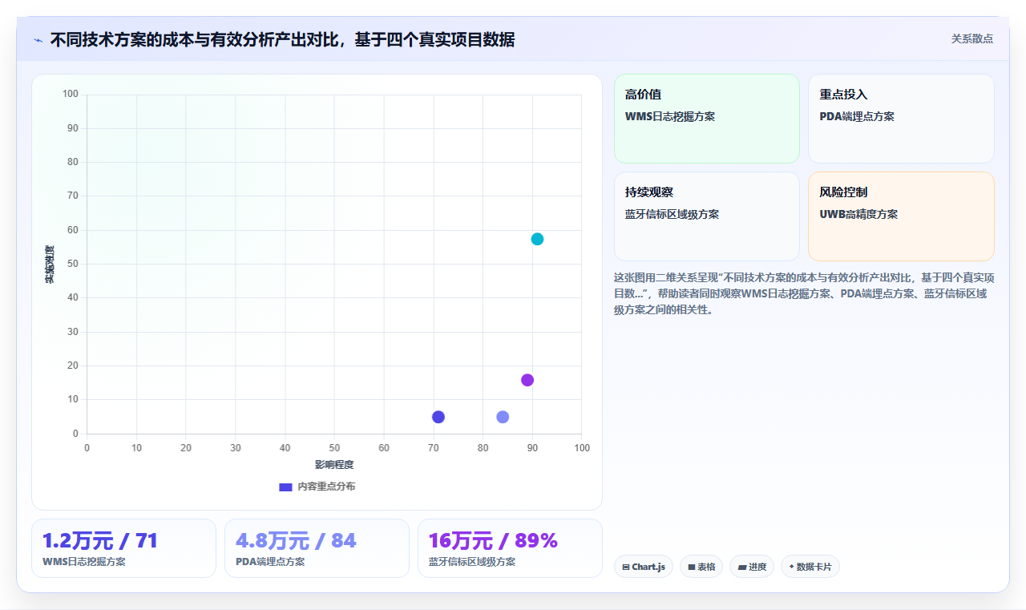Click the chart title about 不同技术方案的成本
This screenshot has width=1026, height=610.
(282, 39)
